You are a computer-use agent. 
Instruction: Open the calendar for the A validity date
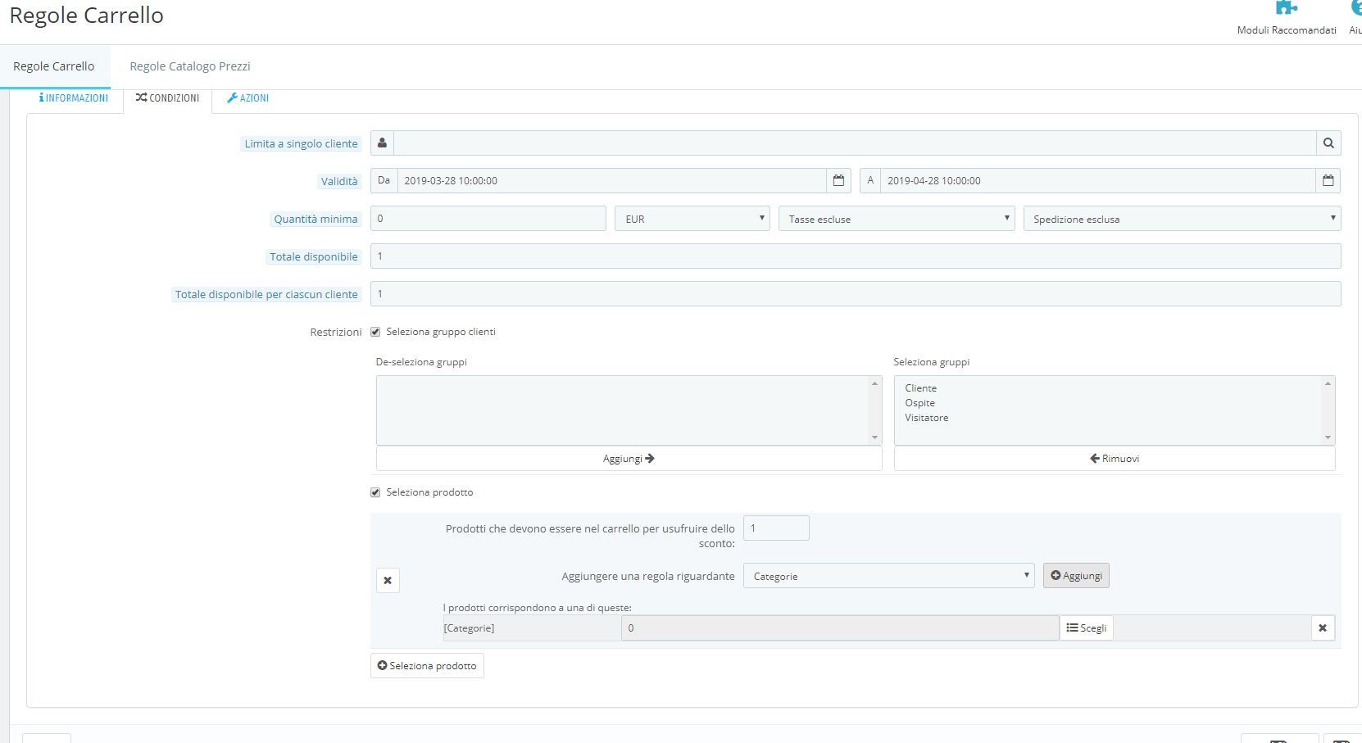click(1328, 181)
